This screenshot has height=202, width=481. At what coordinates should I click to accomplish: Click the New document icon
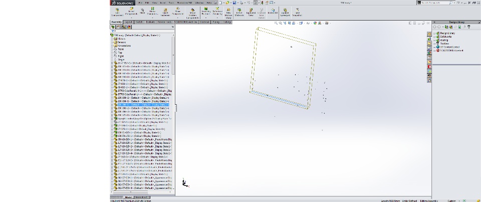click(220, 3)
